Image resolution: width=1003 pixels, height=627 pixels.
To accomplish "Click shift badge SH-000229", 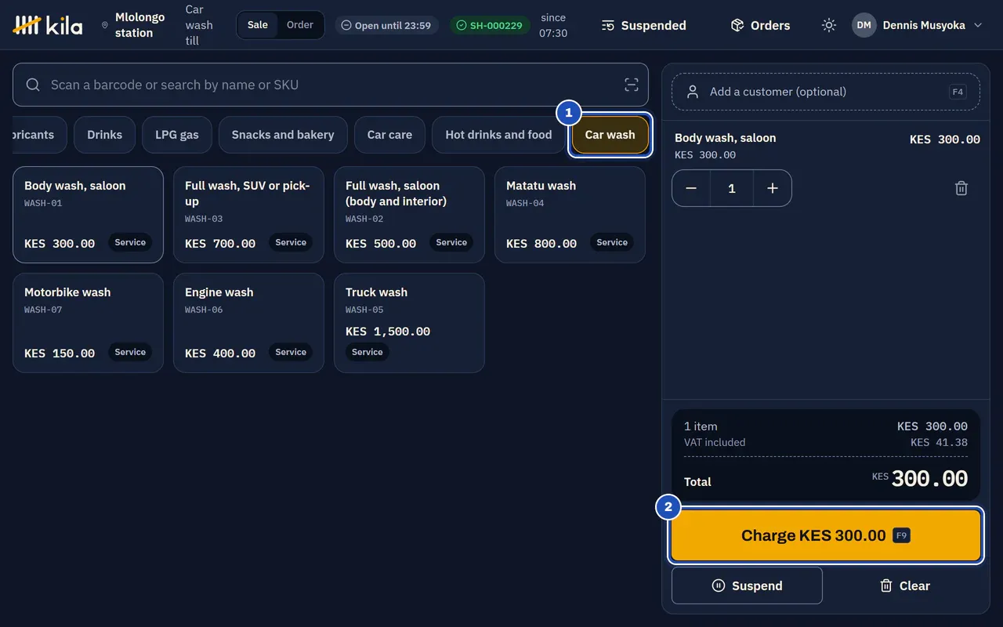I will coord(490,25).
